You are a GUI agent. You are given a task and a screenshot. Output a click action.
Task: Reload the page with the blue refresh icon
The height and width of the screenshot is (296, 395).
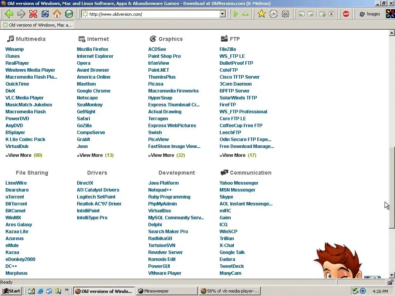coord(45,14)
